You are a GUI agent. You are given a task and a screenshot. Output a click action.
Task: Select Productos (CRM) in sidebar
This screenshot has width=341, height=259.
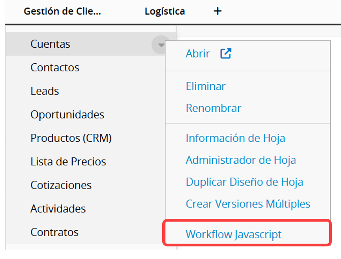(x=71, y=138)
